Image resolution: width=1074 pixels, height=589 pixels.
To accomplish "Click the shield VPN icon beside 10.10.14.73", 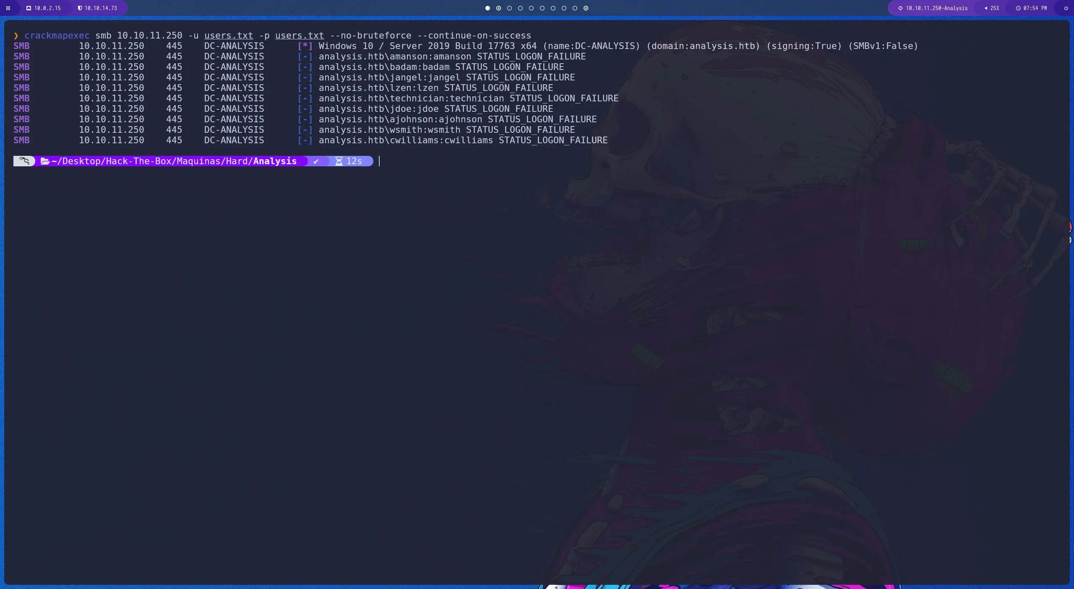I will click(x=80, y=8).
